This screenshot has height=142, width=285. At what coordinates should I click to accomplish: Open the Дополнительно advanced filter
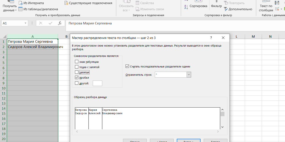tap(238, 9)
